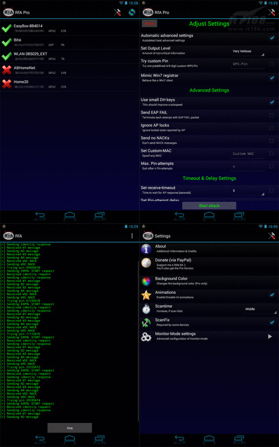Enable Send no NACKs checkbox
Screen dimensions: 279x447
point(272,141)
